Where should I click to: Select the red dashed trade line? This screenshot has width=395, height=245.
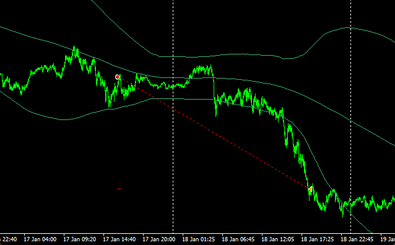click(214, 133)
